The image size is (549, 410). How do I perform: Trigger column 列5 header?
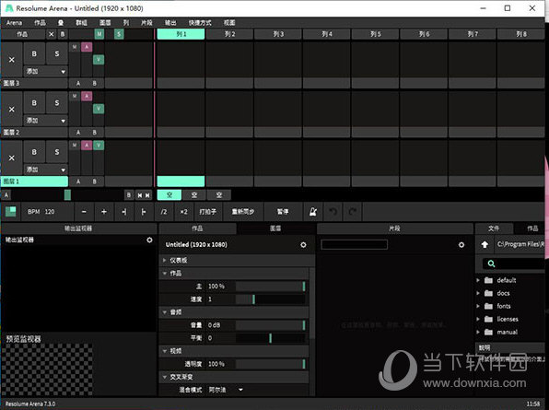pos(375,34)
